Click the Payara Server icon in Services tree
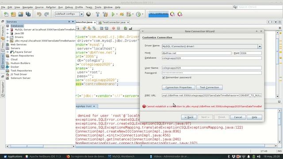The height and width of the screenshot is (159, 283). tap(12, 52)
